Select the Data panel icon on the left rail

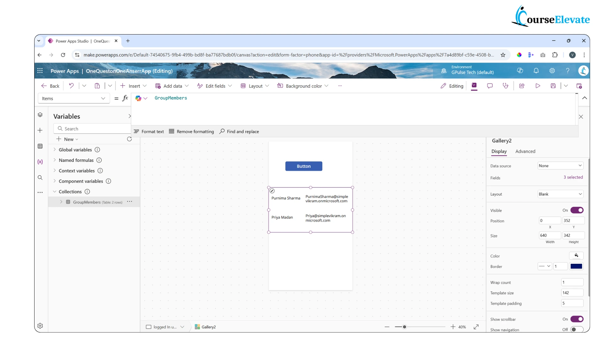point(40,146)
